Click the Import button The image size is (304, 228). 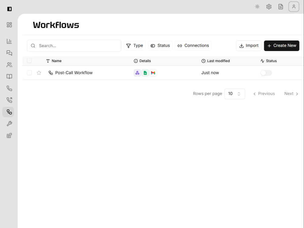click(249, 46)
